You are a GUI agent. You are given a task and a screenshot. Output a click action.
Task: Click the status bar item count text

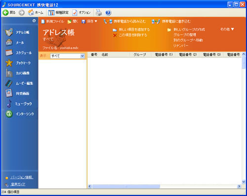coord(10,192)
